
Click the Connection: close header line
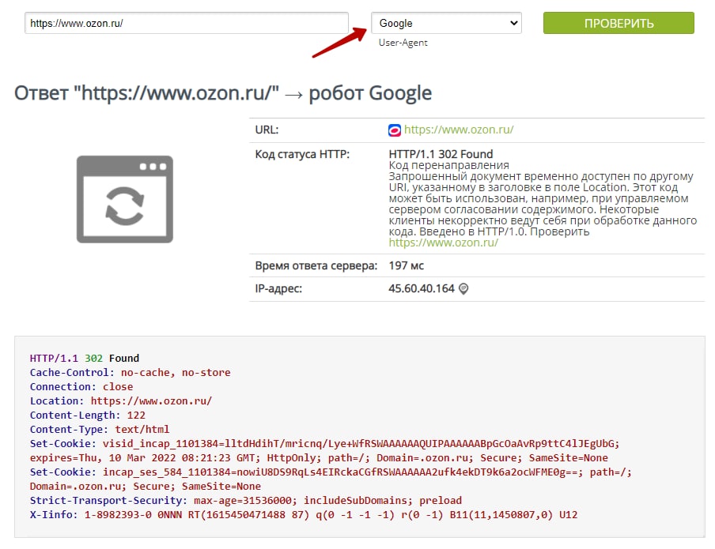(x=81, y=387)
